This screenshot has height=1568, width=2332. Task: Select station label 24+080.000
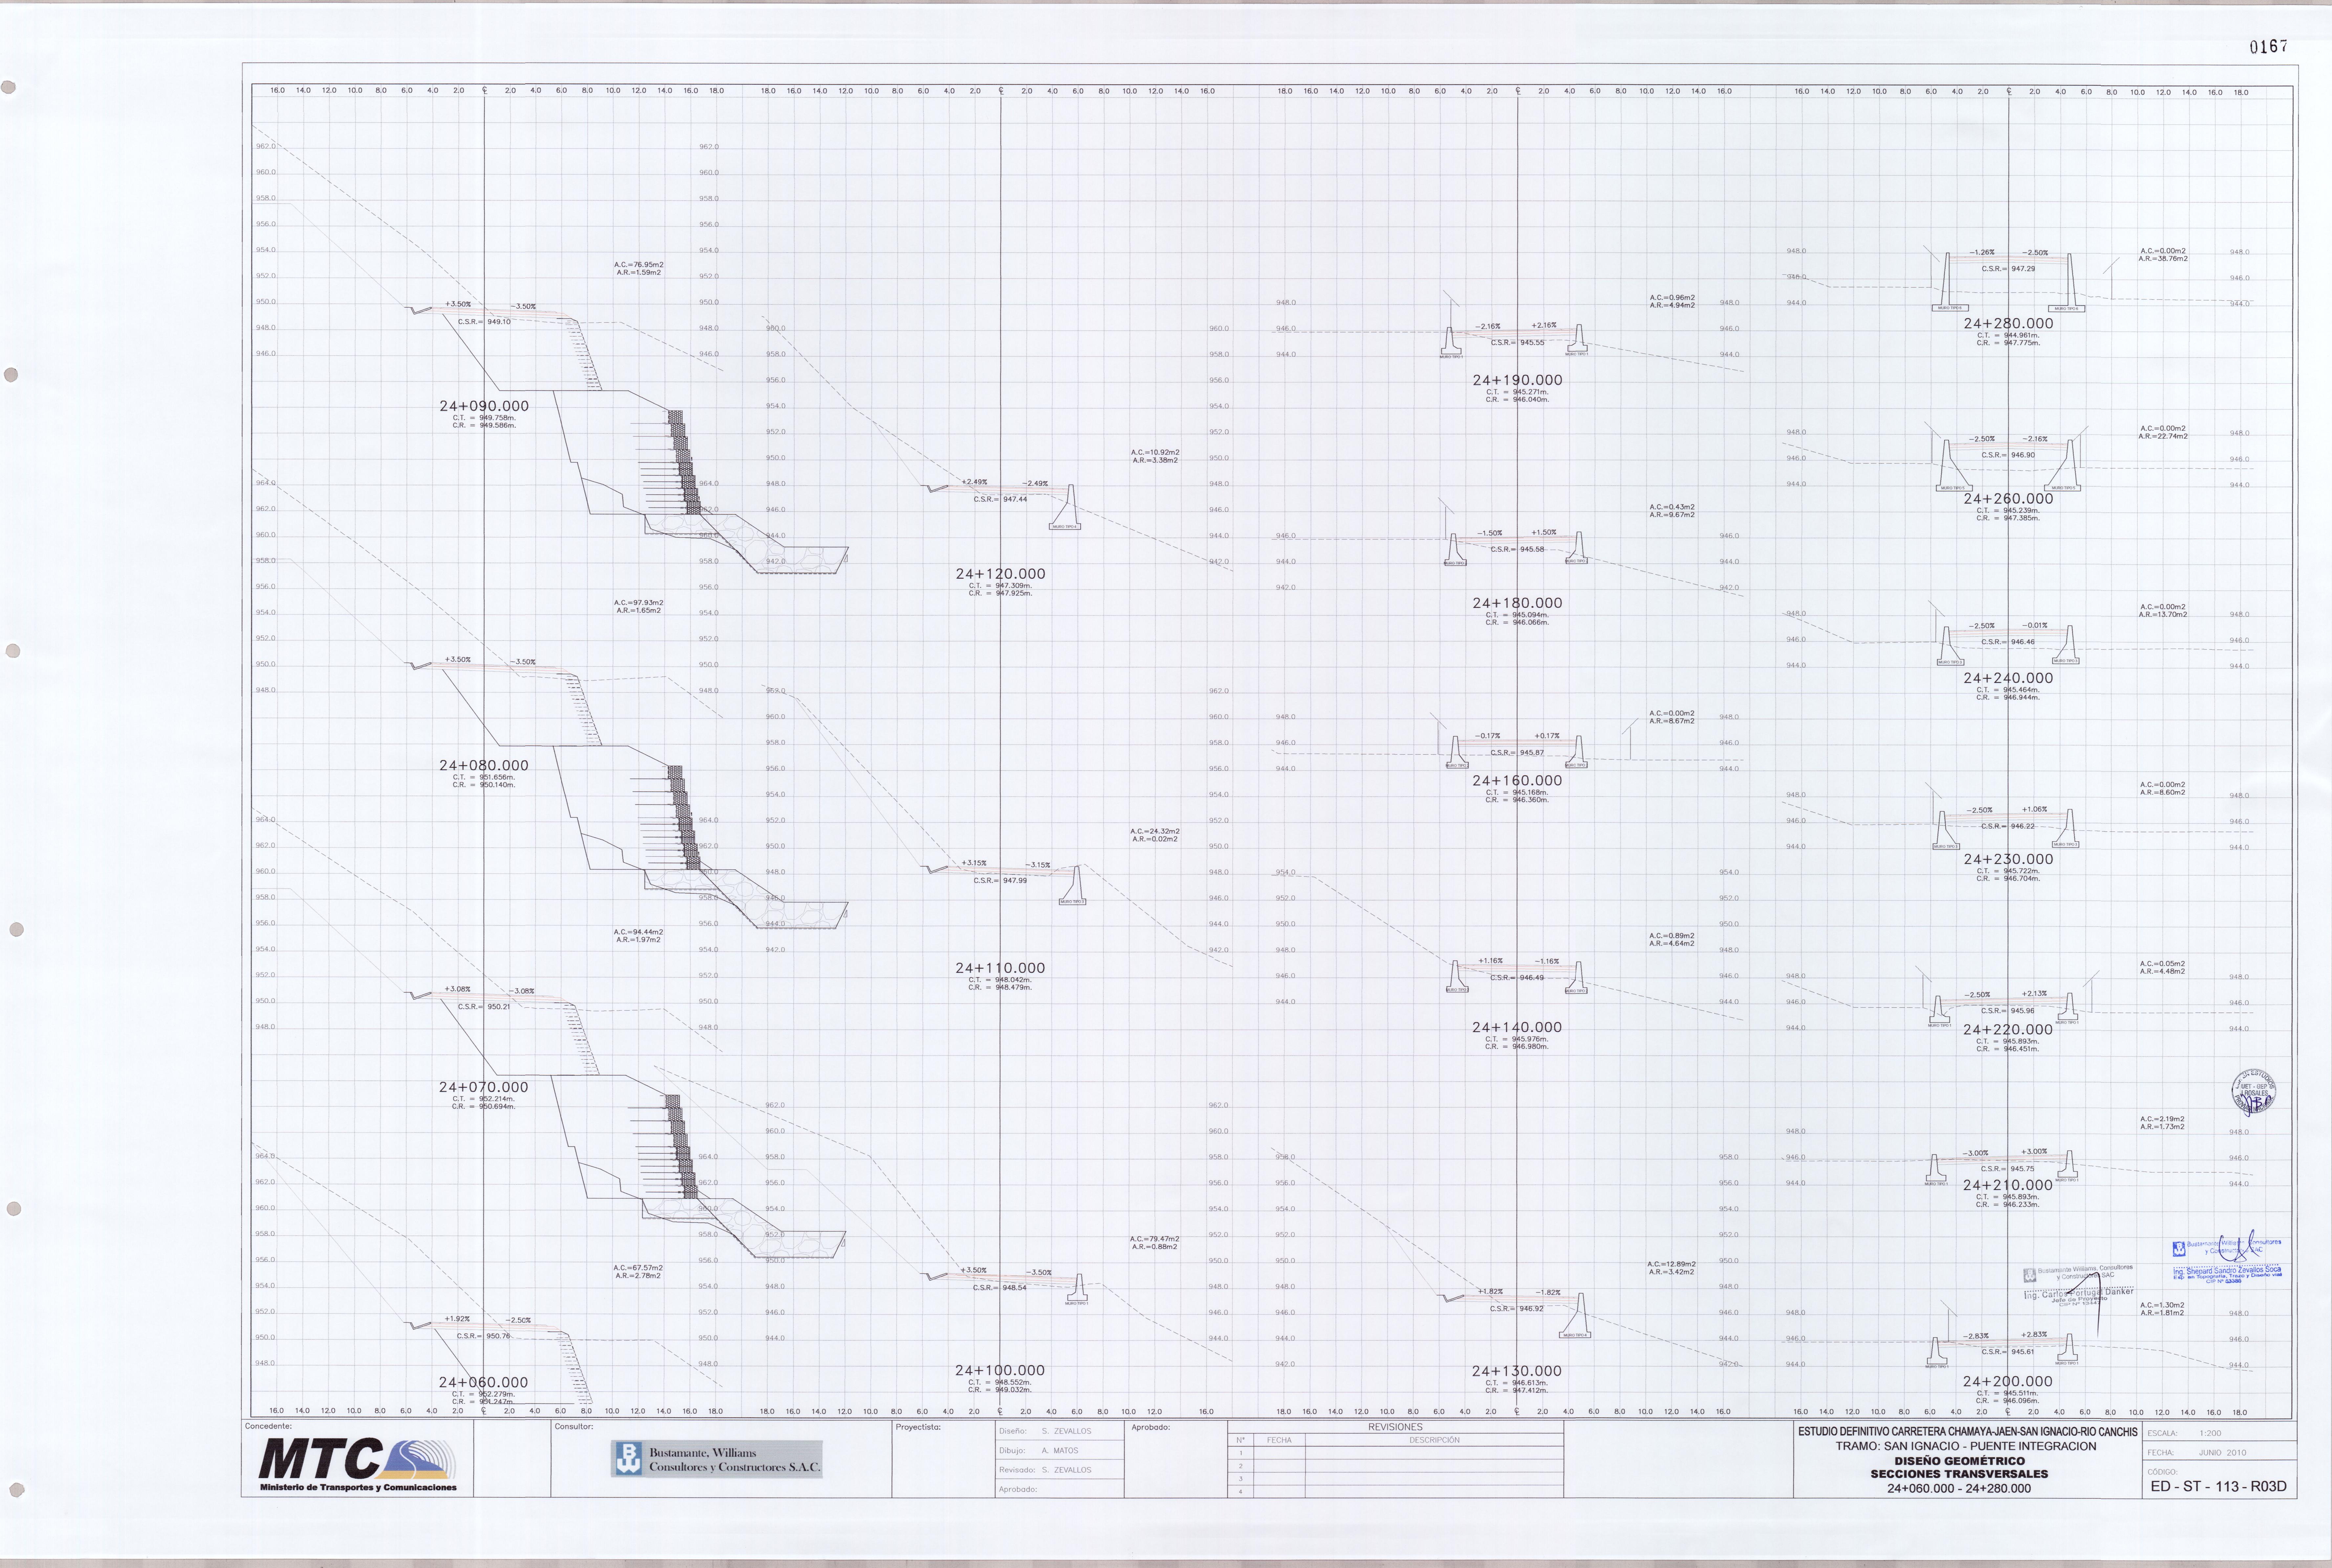click(x=484, y=765)
